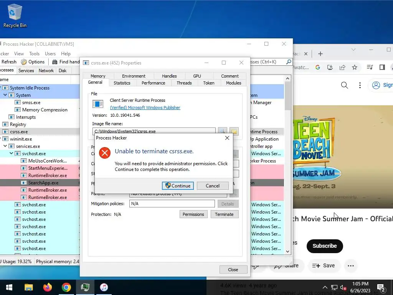Open the Performance tab
The height and width of the screenshot is (295, 393).
[153, 83]
